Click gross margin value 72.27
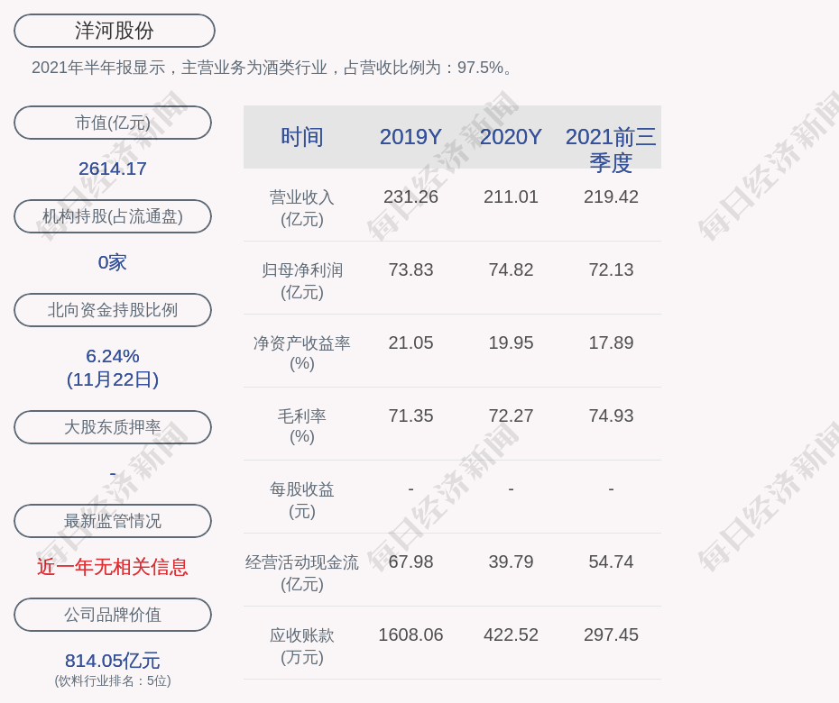This screenshot has width=839, height=703. [511, 415]
